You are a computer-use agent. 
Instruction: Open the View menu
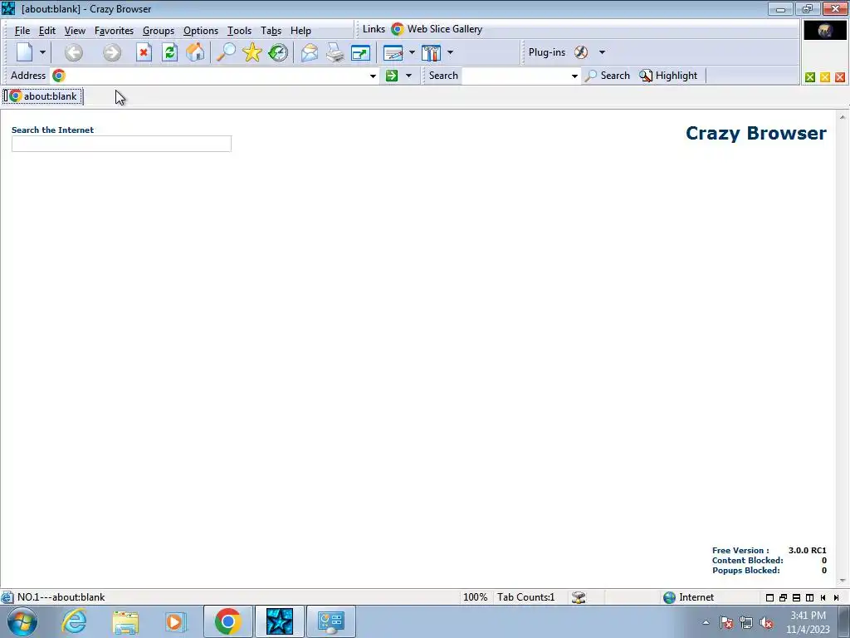pyautogui.click(x=75, y=31)
